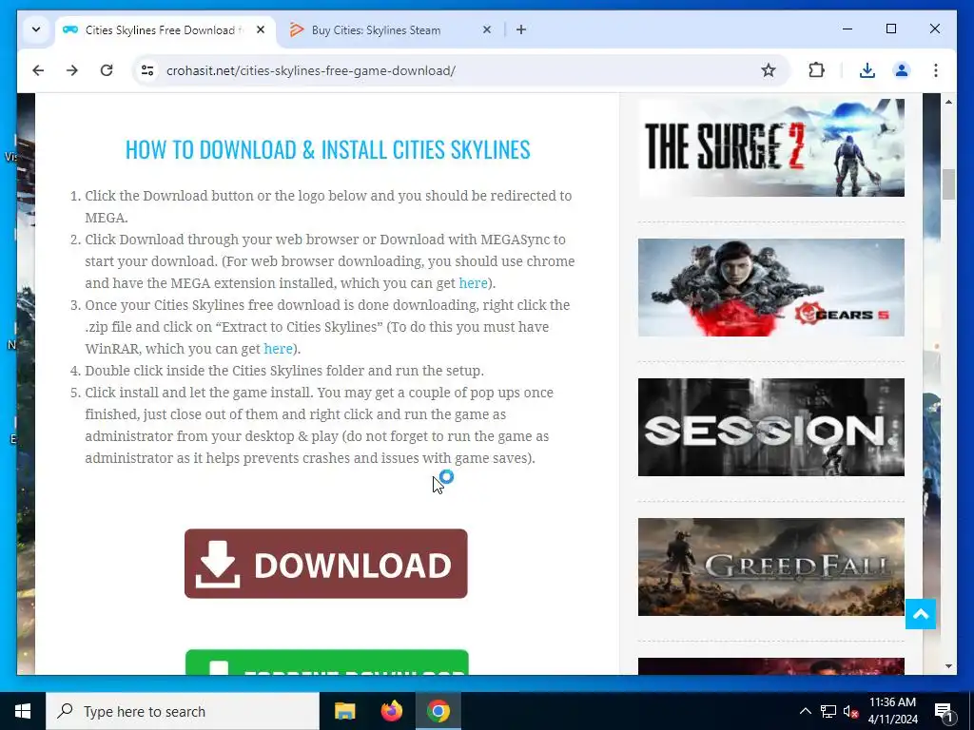Click the Chrome taskbar icon
The image size is (974, 730).
point(438,711)
